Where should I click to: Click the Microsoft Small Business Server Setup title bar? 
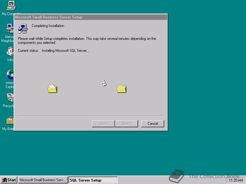tap(91, 17)
